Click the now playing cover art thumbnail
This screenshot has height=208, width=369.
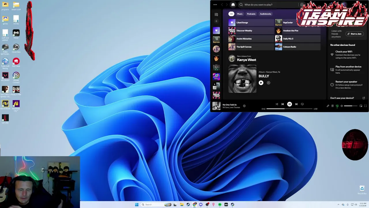[216, 106]
